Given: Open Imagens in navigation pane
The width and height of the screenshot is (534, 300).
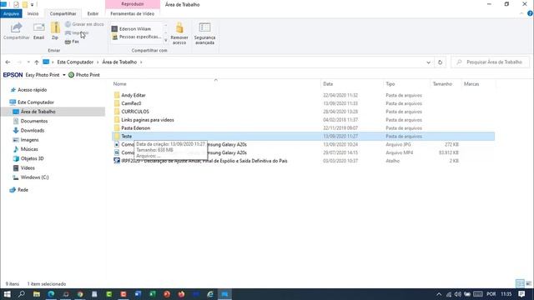Looking at the screenshot, I should click(x=29, y=140).
